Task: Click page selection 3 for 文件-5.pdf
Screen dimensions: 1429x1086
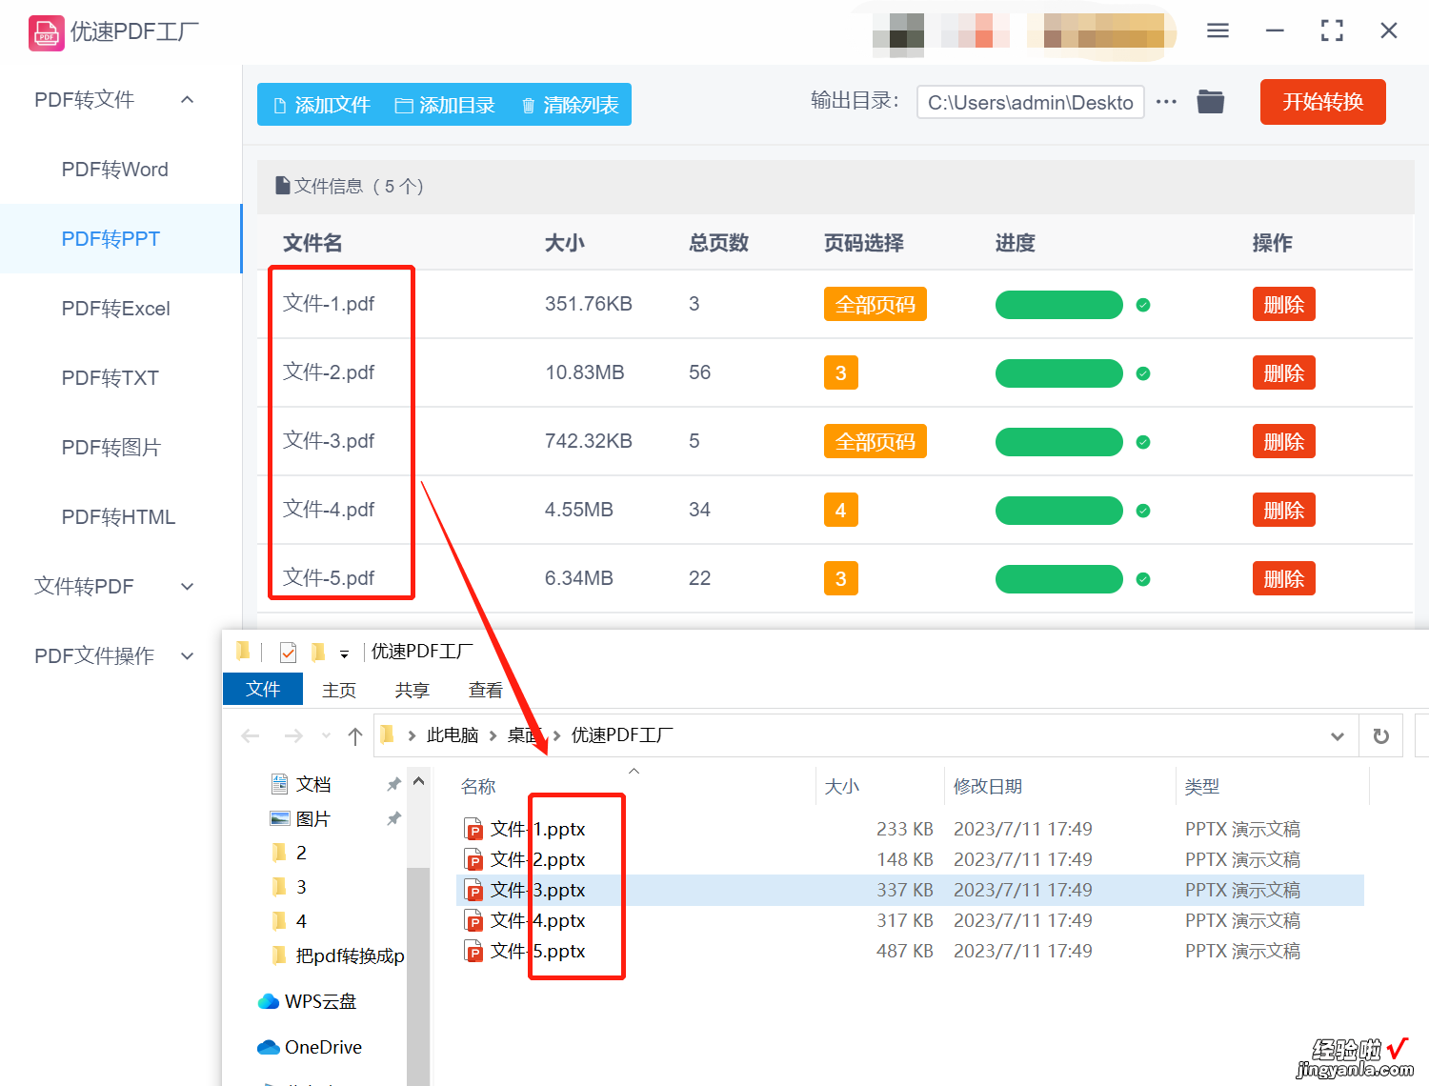Action: (x=841, y=579)
